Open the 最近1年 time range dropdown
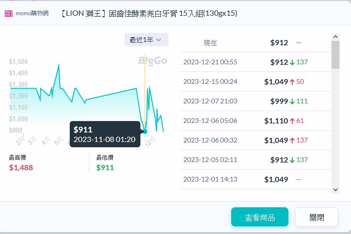 click(146, 40)
